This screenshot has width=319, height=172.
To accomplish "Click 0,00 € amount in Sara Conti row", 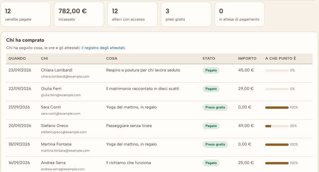I will point(245,107).
